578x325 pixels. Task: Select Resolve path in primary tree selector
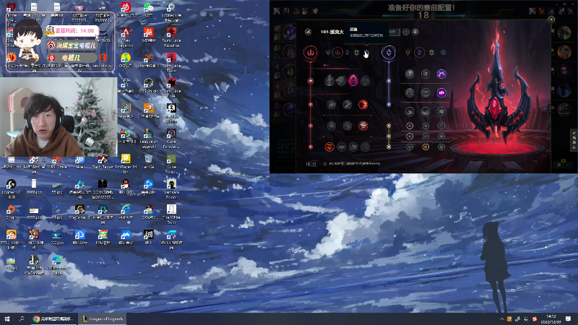[x=357, y=53]
